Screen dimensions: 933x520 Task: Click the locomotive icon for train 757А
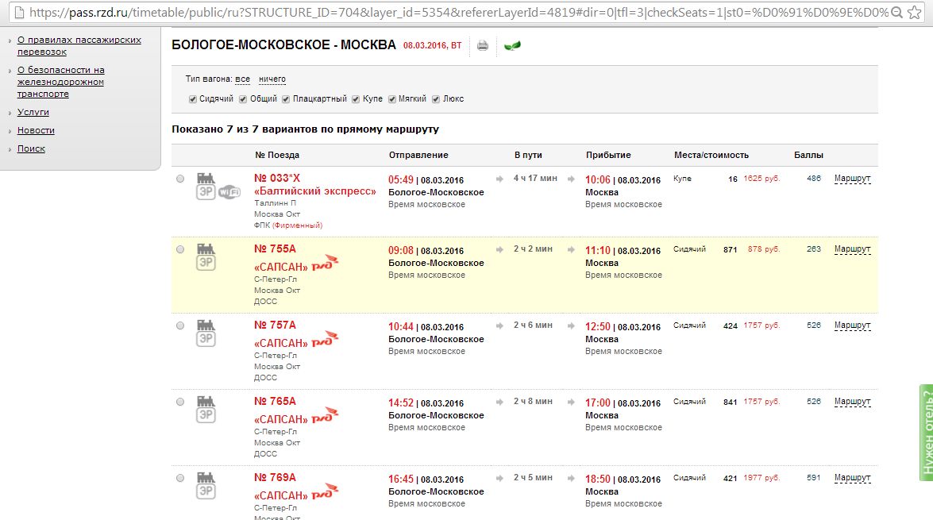click(x=206, y=324)
